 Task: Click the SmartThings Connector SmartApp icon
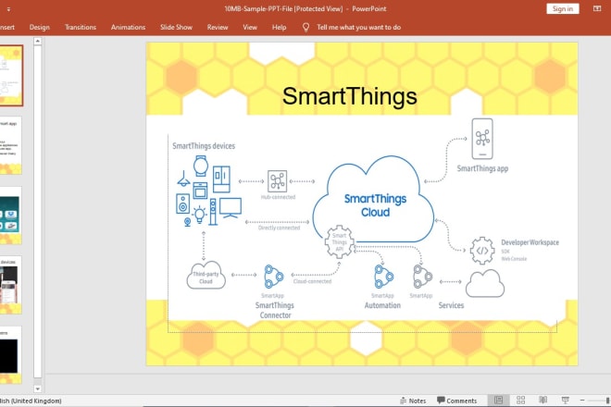[x=273, y=277]
